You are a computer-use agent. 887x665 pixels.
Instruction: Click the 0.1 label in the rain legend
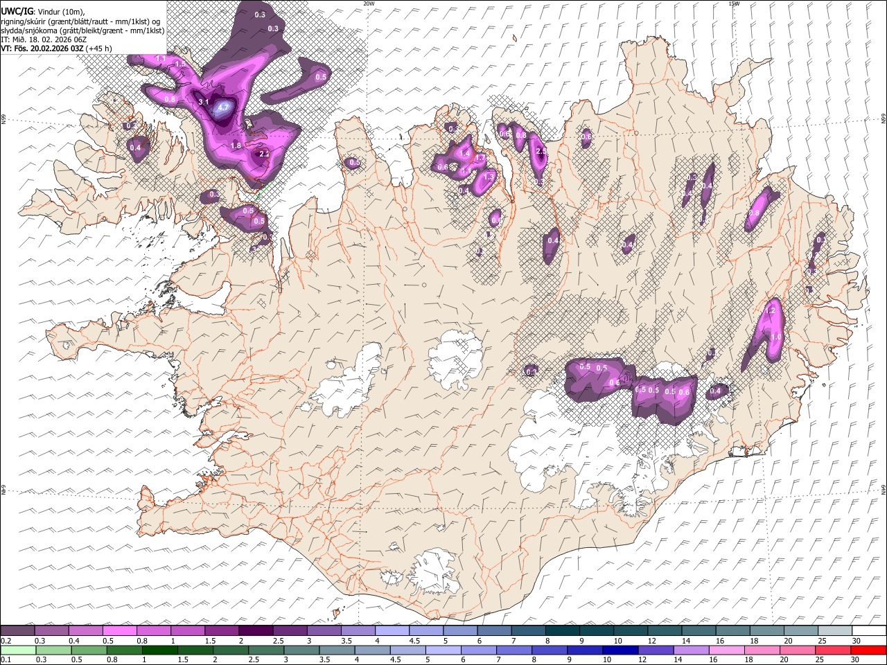(x=6, y=660)
